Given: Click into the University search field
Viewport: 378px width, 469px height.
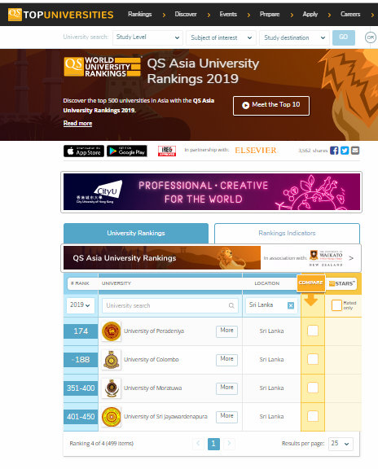Looking at the screenshot, I should coord(170,305).
